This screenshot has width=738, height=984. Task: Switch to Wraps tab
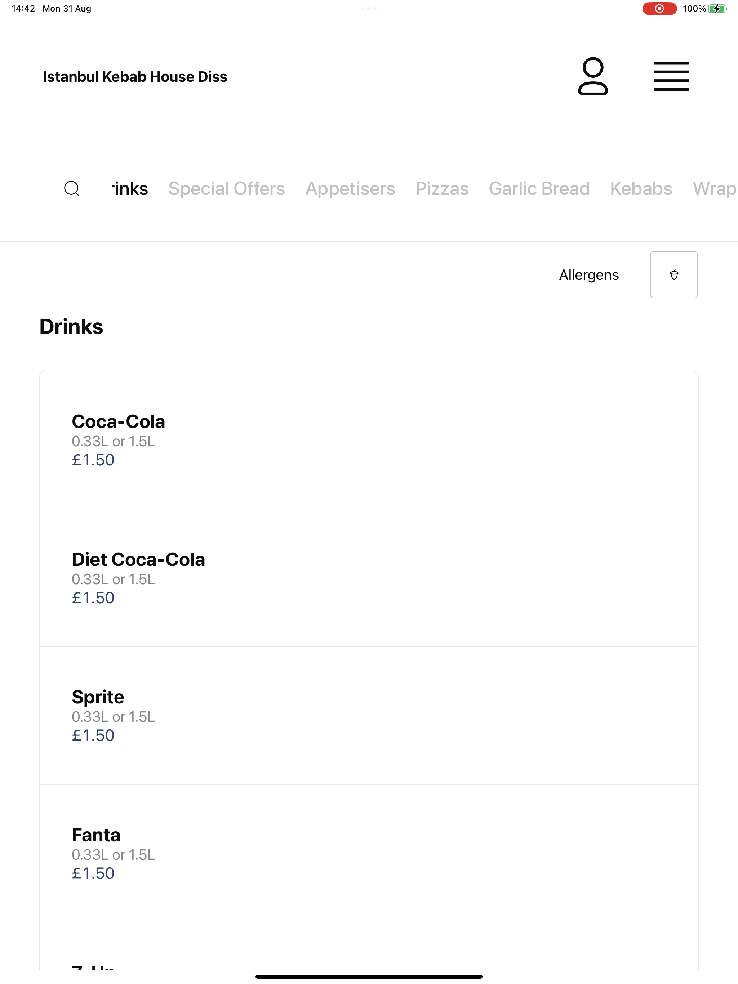tap(715, 189)
